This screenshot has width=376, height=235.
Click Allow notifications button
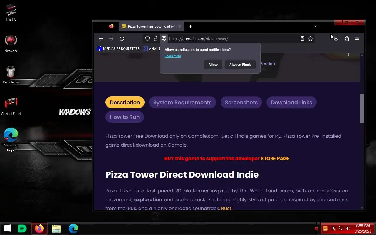pyautogui.click(x=213, y=65)
